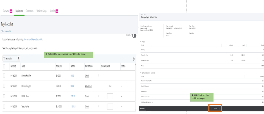Open the 'view our troubleshooting article' link
The height and width of the screenshot is (114, 264).
33,39
